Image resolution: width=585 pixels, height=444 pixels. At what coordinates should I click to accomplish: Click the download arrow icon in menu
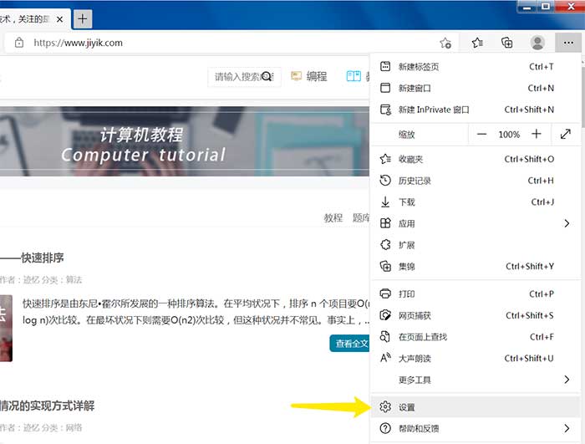pyautogui.click(x=385, y=202)
